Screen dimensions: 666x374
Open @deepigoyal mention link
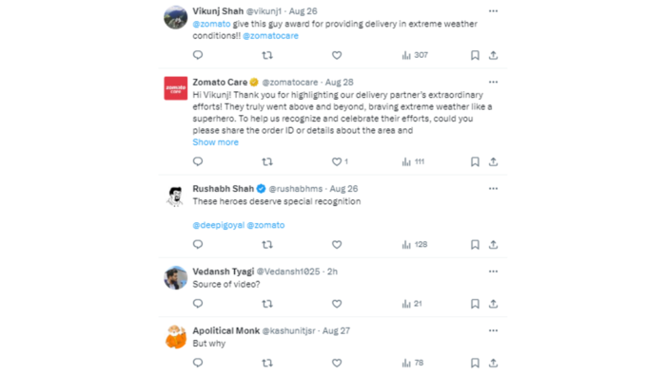tap(218, 225)
